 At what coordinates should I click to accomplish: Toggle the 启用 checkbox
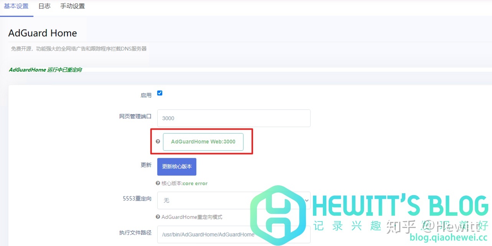pos(160,93)
